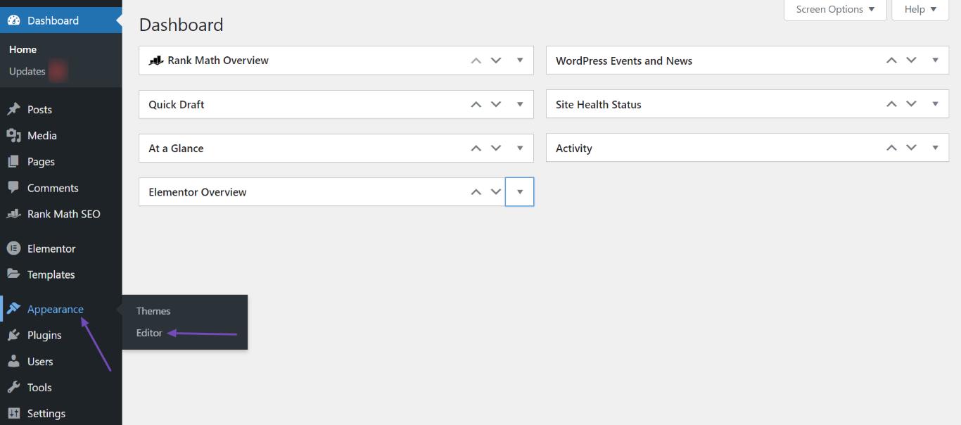Click the Rank Math SEO sidebar icon
This screenshot has width=961, height=425.
13,214
